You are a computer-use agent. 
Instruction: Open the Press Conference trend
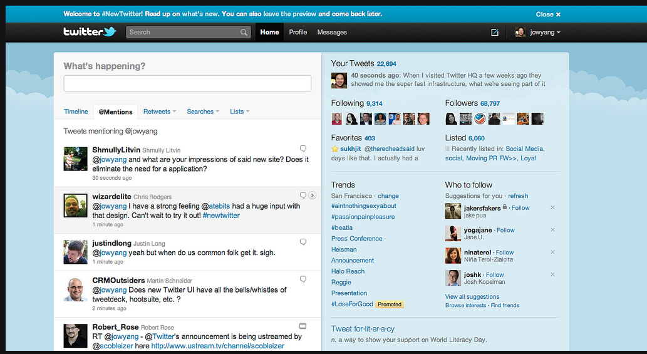[x=356, y=239]
